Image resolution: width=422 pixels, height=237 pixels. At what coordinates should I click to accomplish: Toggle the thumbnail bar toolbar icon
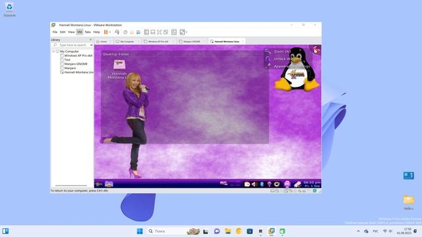coord(153,32)
